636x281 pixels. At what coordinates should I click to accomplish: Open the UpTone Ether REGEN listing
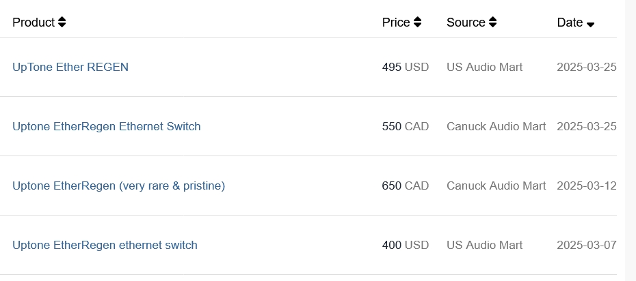click(70, 67)
